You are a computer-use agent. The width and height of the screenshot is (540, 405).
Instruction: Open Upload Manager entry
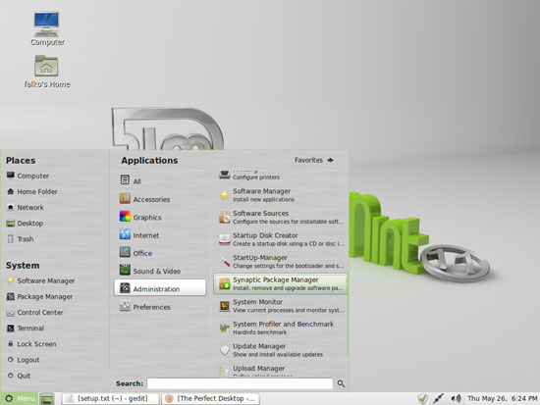pos(281,371)
